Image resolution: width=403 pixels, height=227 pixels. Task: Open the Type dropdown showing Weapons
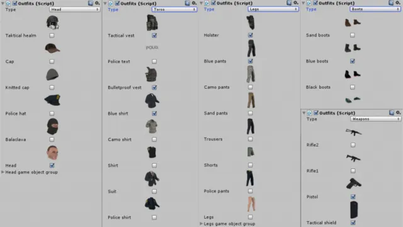375,119
